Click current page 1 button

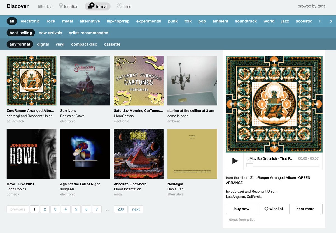pyautogui.click(x=34, y=209)
